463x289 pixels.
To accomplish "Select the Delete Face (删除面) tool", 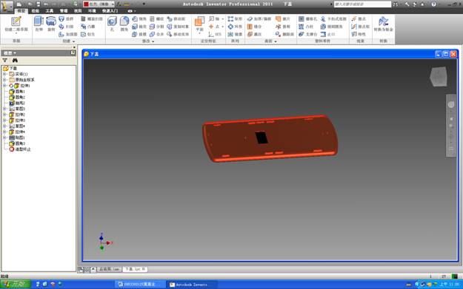I will pos(284,34).
